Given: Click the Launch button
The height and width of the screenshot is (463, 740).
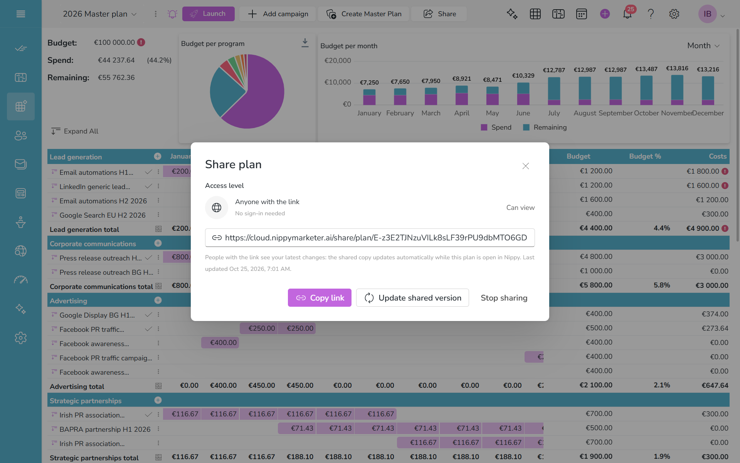Looking at the screenshot, I should point(209,14).
